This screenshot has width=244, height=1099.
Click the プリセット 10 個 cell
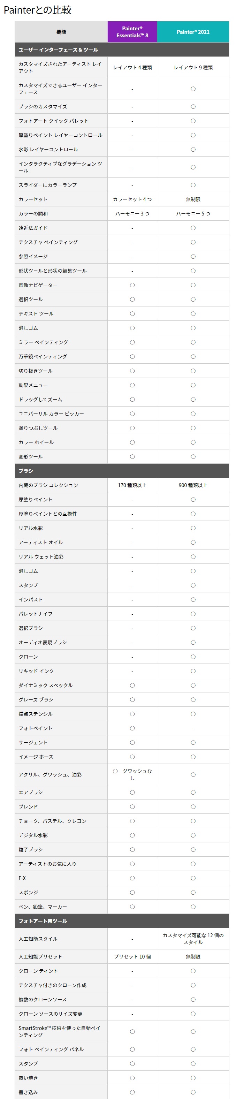(x=132, y=956)
